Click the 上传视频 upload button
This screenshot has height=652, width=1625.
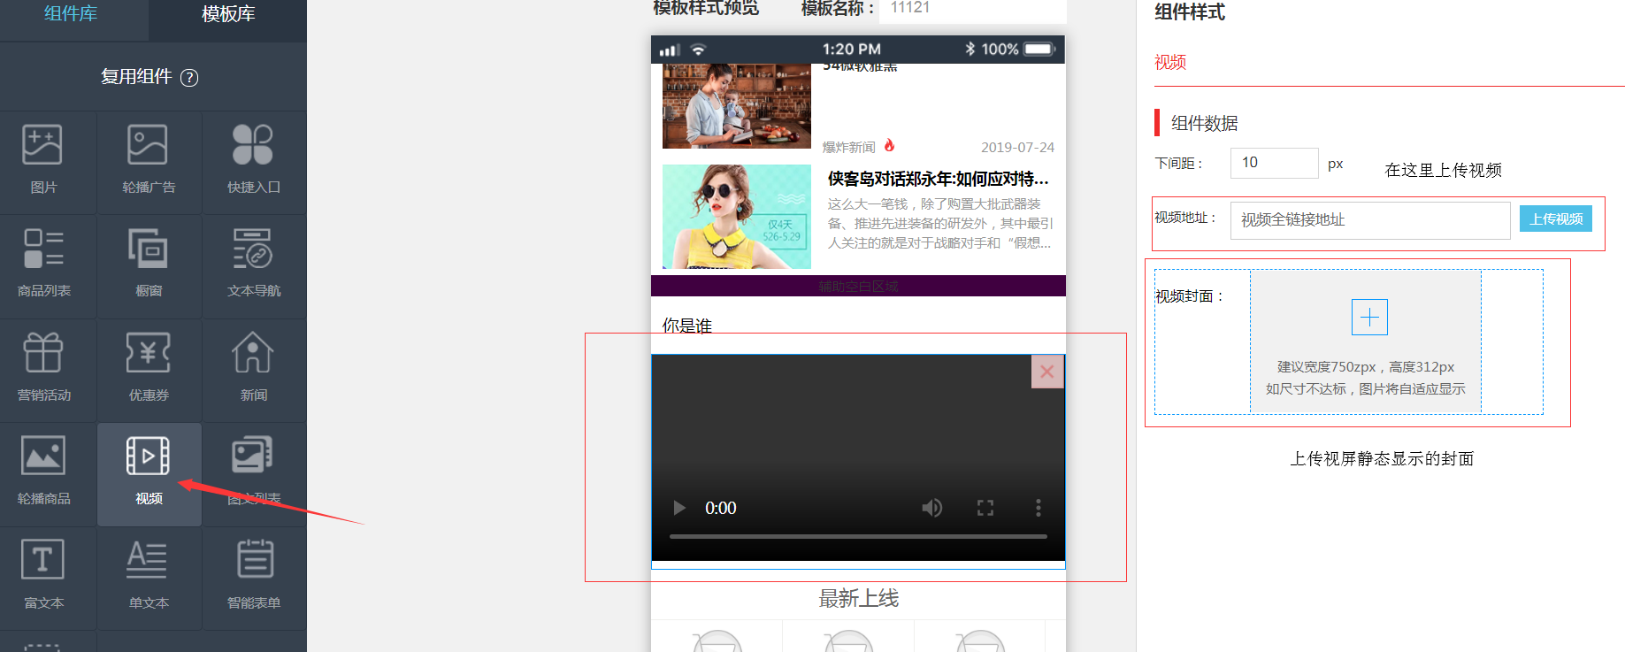pos(1555,219)
